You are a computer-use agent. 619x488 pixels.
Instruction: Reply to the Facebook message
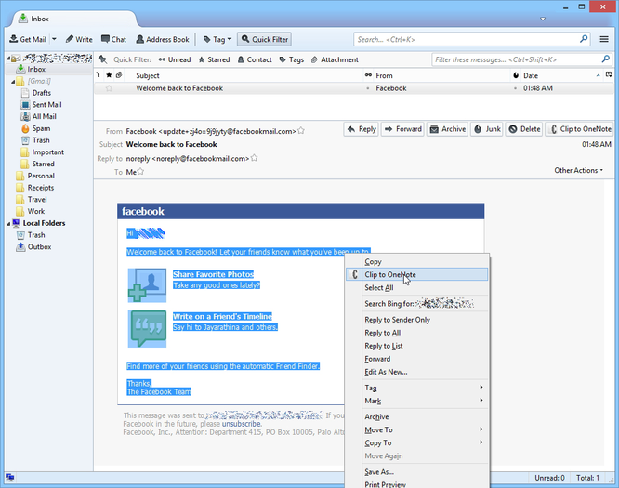tap(362, 129)
